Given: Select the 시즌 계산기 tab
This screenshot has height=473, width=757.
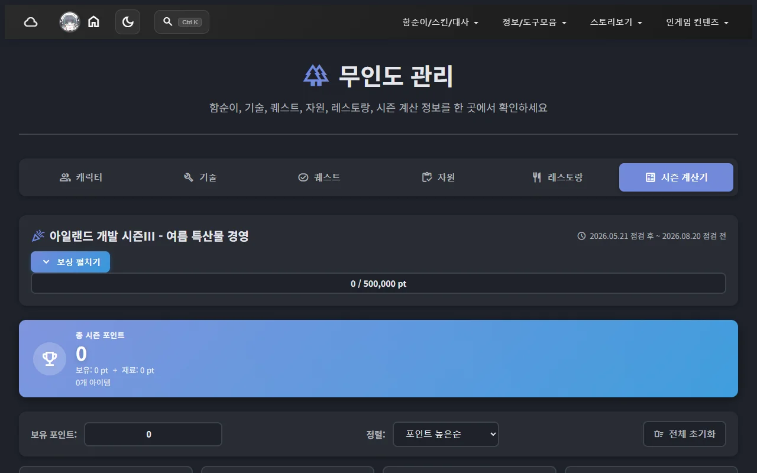Looking at the screenshot, I should [676, 177].
